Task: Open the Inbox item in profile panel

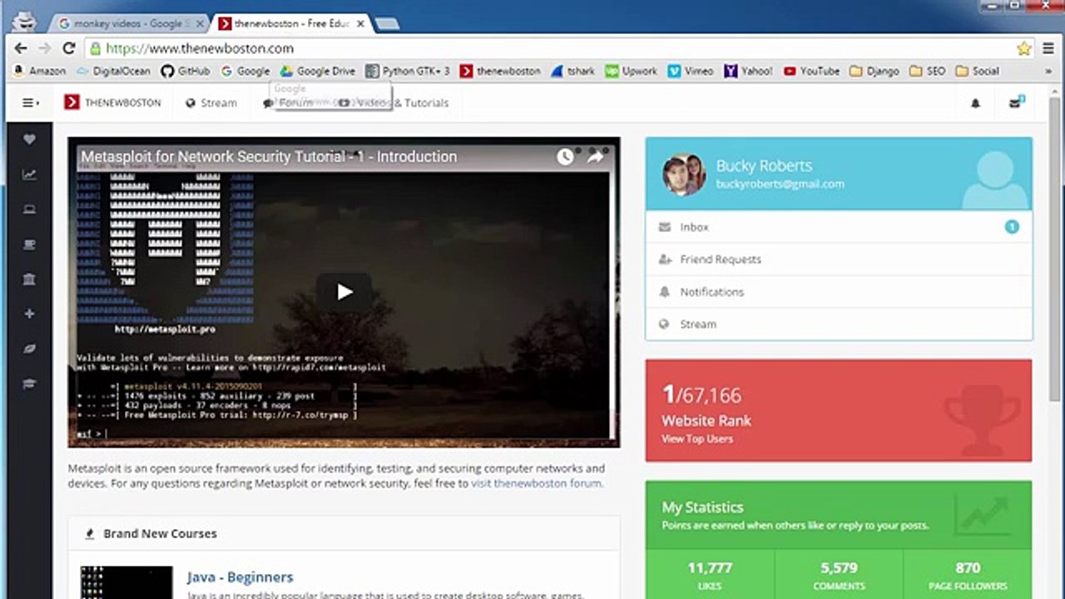Action: [839, 227]
